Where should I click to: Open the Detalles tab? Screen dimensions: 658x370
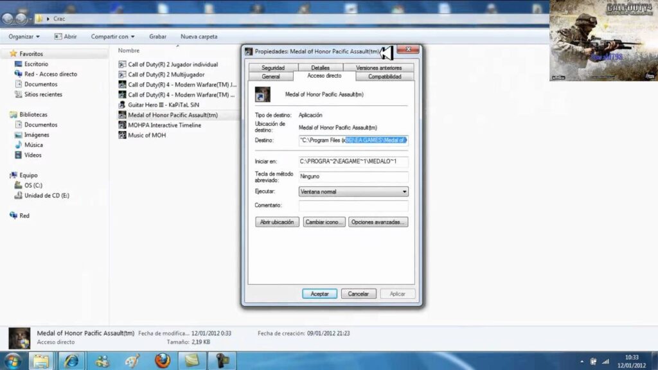(x=320, y=67)
